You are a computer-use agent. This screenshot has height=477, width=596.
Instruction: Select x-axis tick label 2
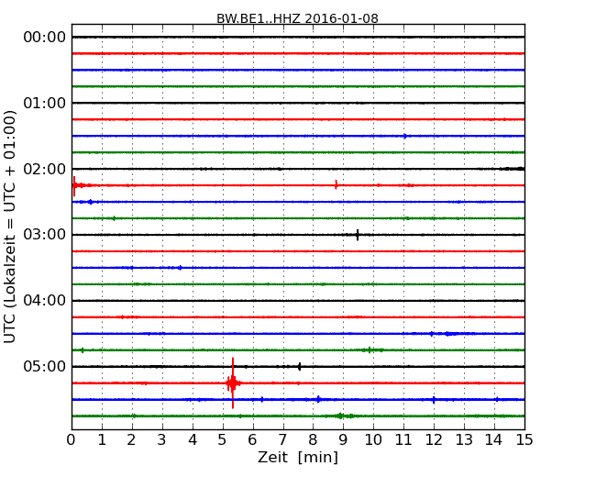tap(132, 440)
